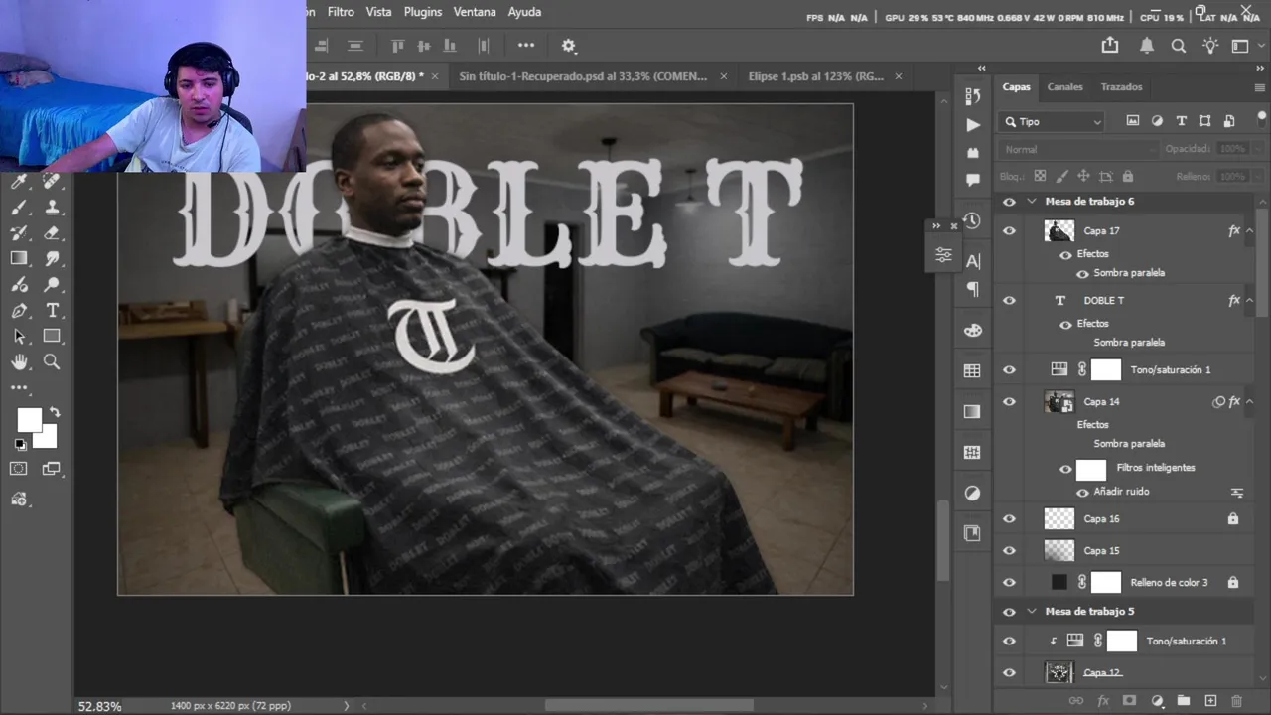Viewport: 1271px width, 715px height.
Task: Collapse effects of Capa 14 layer
Action: coord(1249,402)
